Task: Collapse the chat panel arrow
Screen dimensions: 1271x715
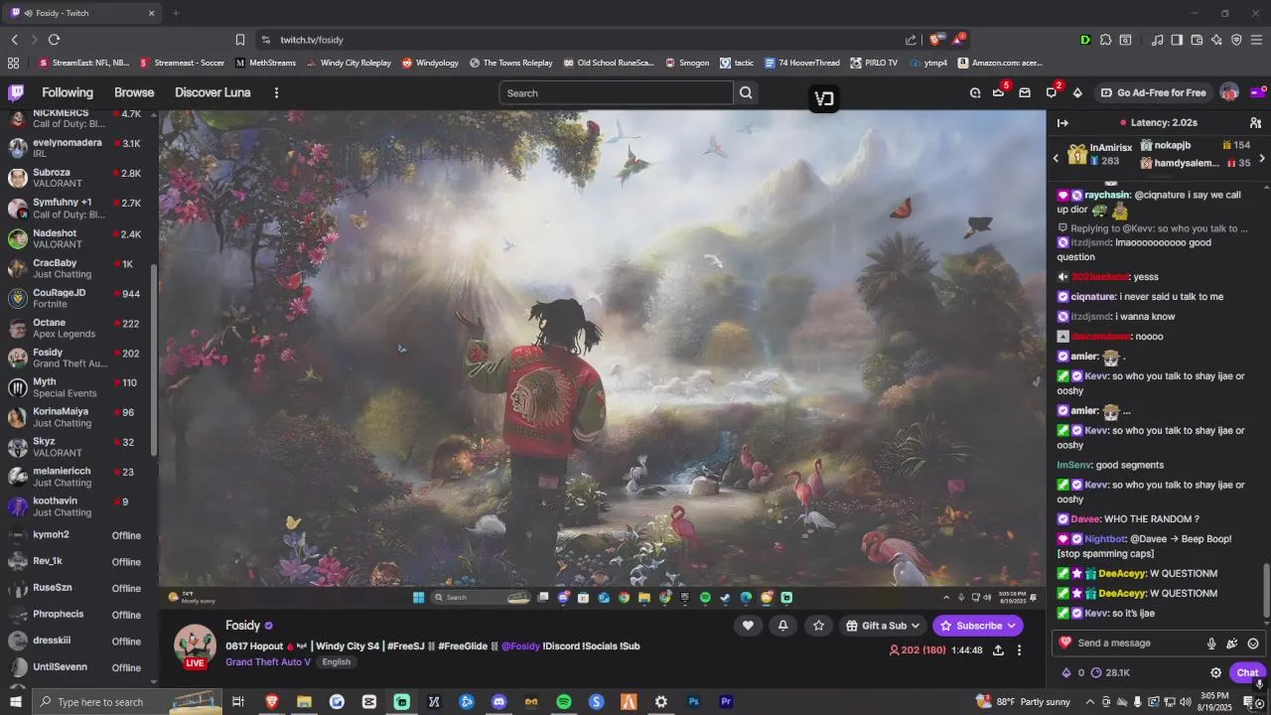Action: 1062,123
